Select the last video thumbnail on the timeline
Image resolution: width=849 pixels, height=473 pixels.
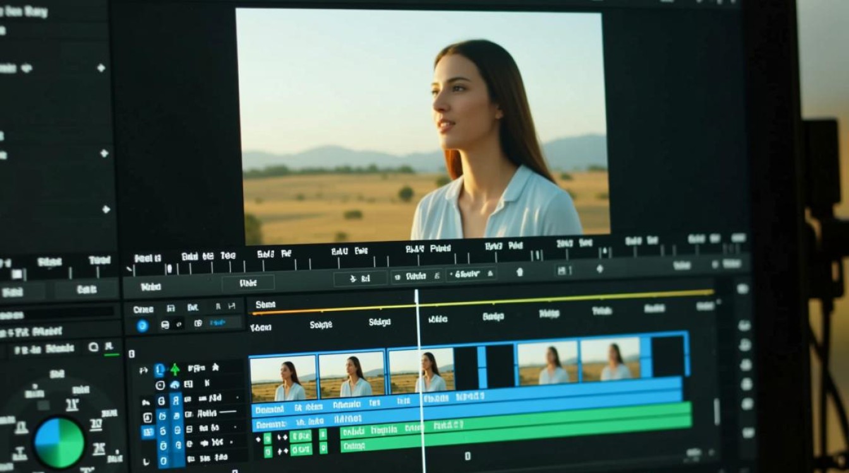pyautogui.click(x=611, y=360)
